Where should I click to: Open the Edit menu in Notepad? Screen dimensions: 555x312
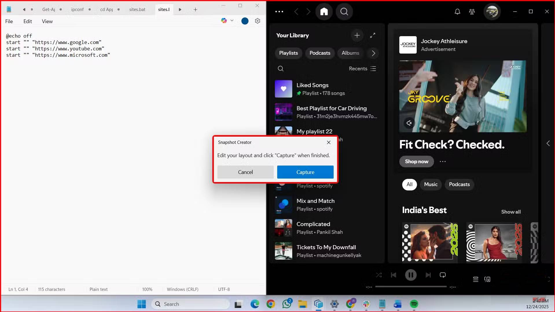pyautogui.click(x=27, y=21)
